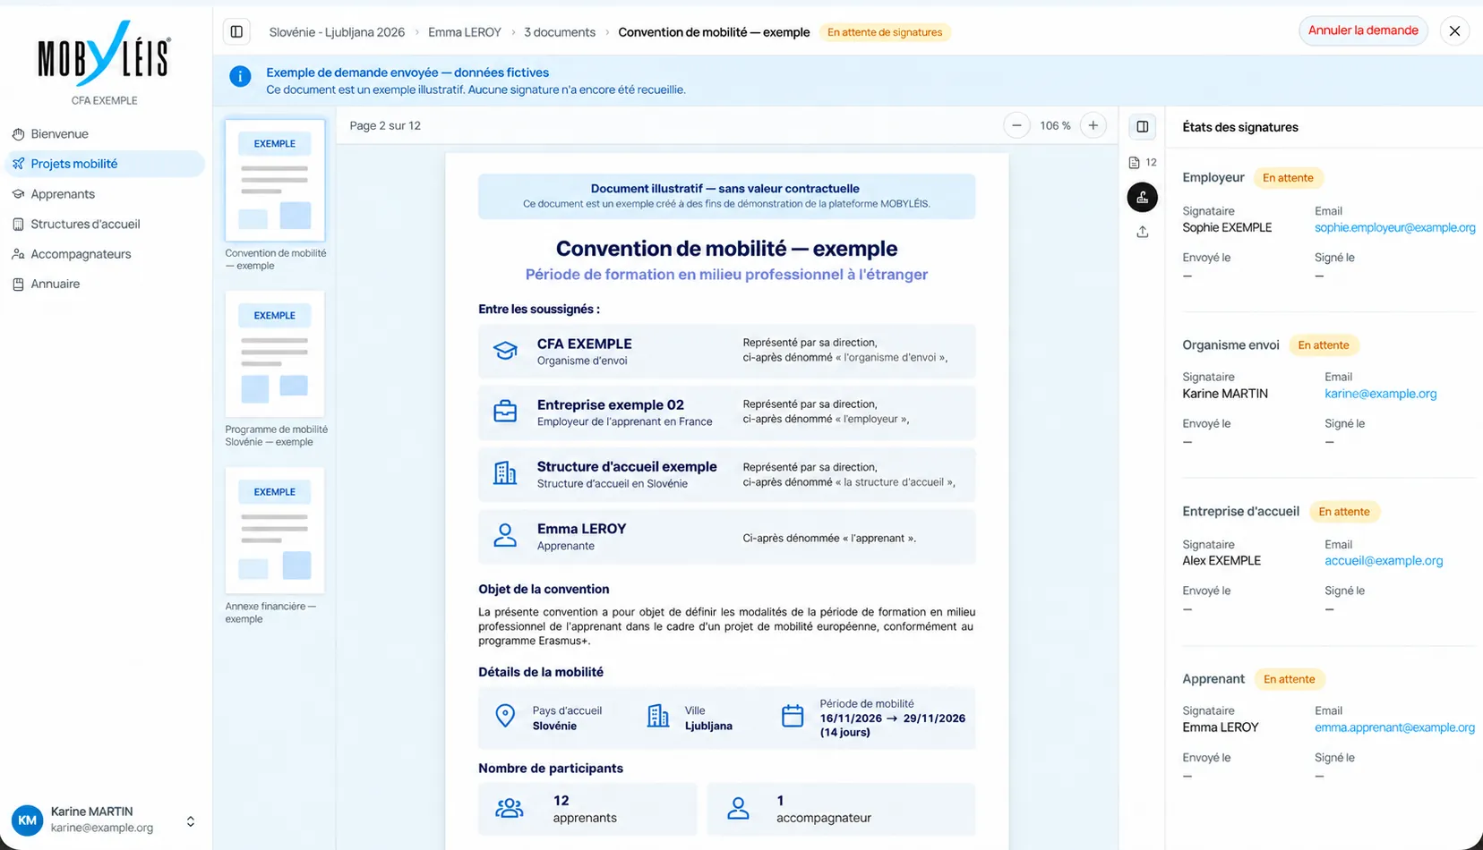Viewport: 1483px width, 850px height.
Task: Navigate to Slovénie - Ljubljana 2026 breadcrumb
Action: point(337,32)
